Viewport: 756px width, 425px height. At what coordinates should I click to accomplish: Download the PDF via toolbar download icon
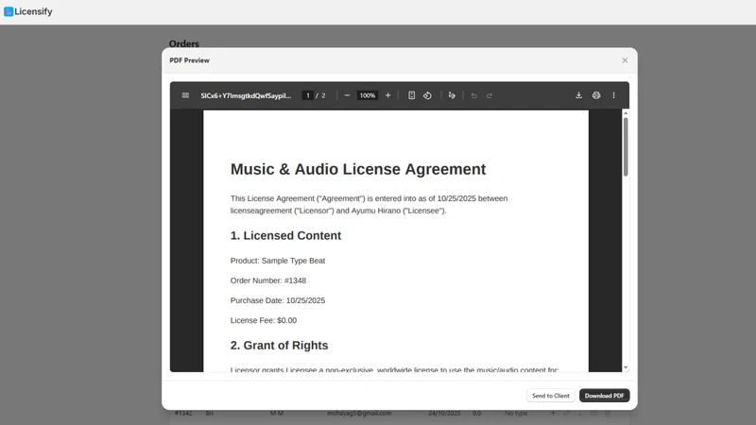tap(578, 95)
